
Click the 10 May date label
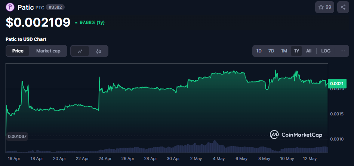click(x=287, y=159)
